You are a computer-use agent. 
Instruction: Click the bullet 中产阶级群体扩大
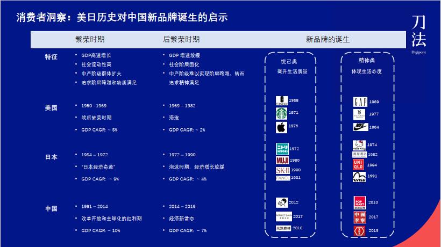coord(101,74)
